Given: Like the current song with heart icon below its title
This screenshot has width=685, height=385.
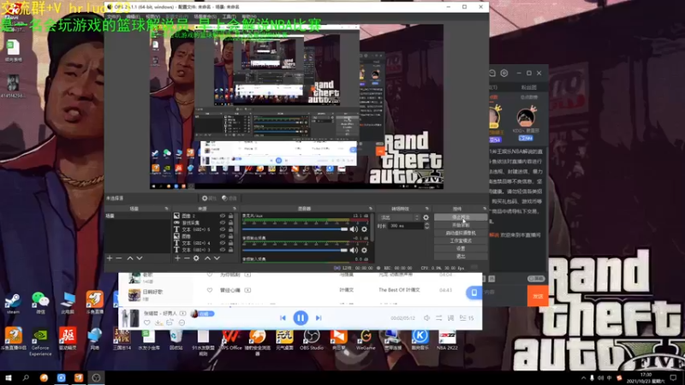Looking at the screenshot, I should (146, 323).
